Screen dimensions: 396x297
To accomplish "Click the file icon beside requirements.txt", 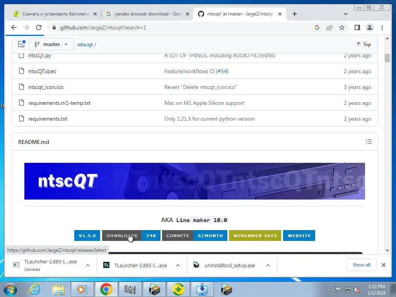I will [22, 119].
